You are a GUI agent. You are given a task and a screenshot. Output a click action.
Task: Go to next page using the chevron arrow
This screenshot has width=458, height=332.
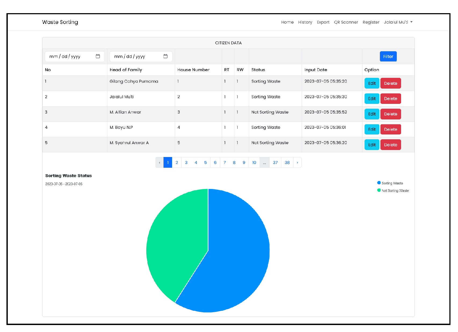[297, 162]
